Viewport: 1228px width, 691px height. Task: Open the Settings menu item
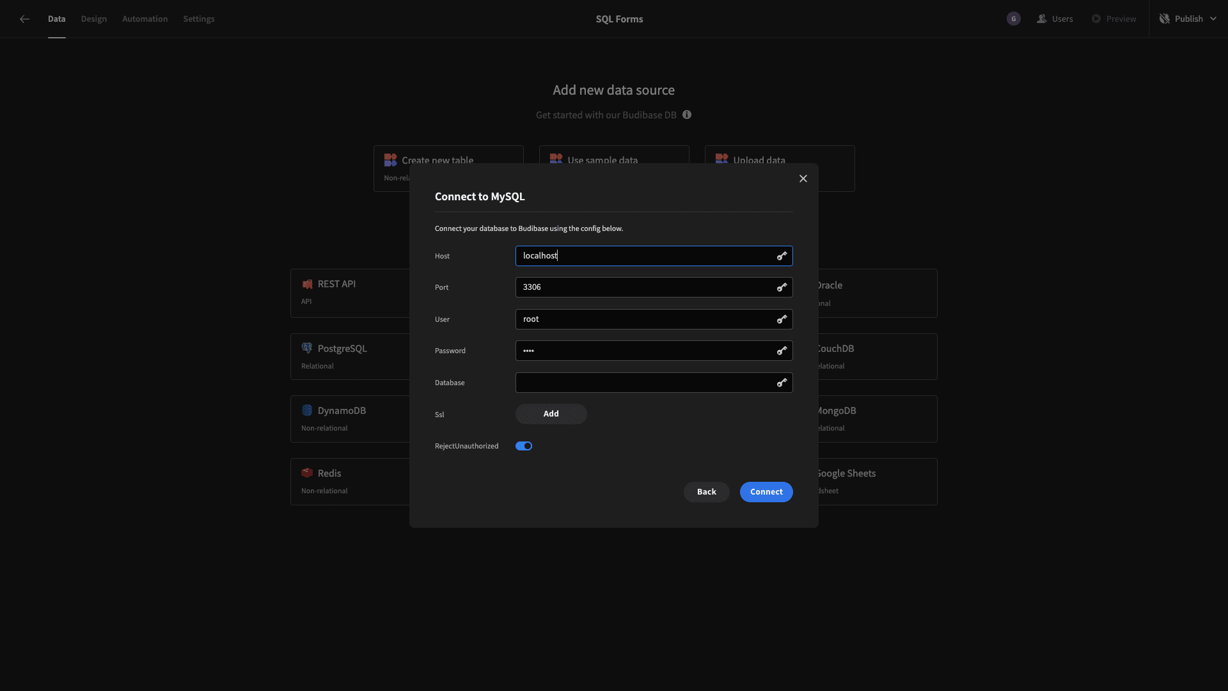coord(198,19)
